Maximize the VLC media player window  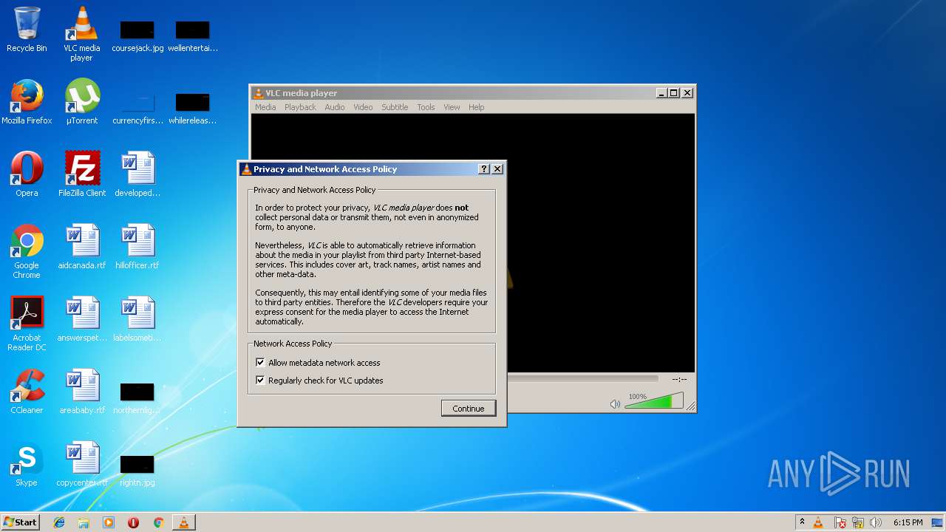click(x=673, y=93)
